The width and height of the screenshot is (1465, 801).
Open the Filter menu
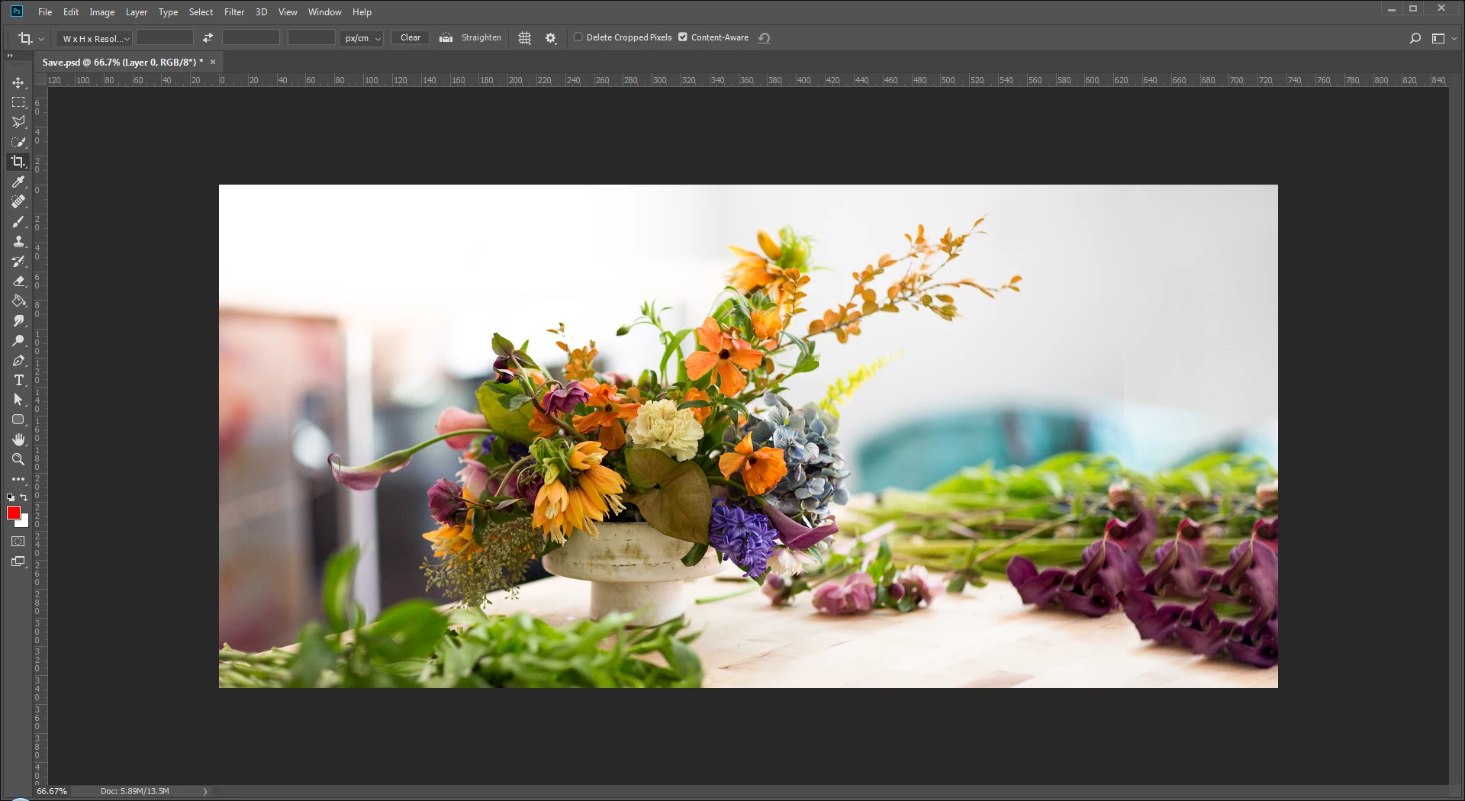tap(234, 12)
